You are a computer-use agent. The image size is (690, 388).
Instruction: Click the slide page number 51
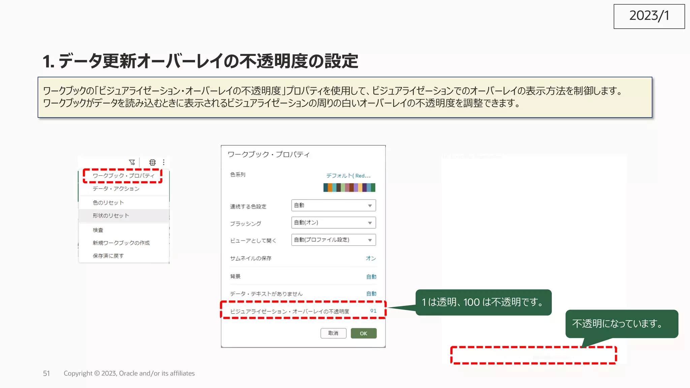(46, 373)
